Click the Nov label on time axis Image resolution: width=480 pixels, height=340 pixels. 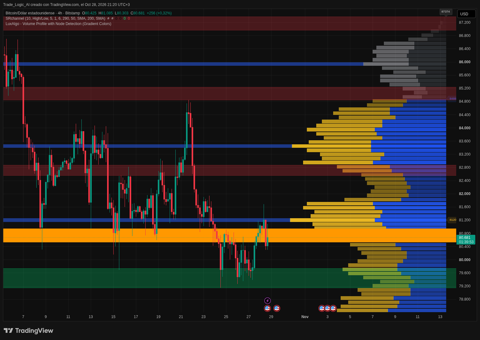tap(305, 317)
